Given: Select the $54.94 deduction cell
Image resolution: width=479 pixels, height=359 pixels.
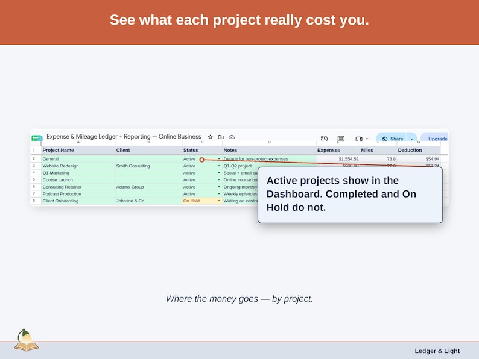Looking at the screenshot, I should [x=419, y=159].
